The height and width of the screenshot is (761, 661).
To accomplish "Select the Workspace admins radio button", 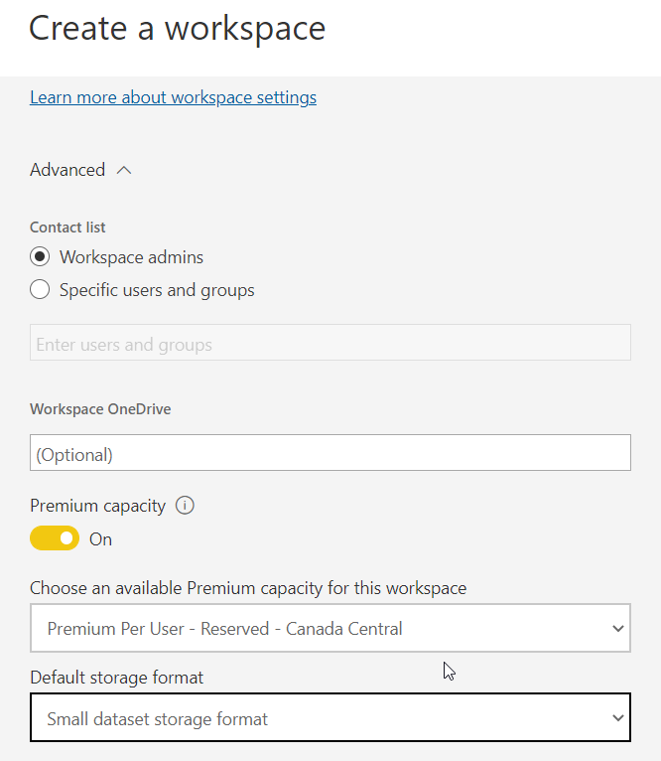I will (x=40, y=256).
